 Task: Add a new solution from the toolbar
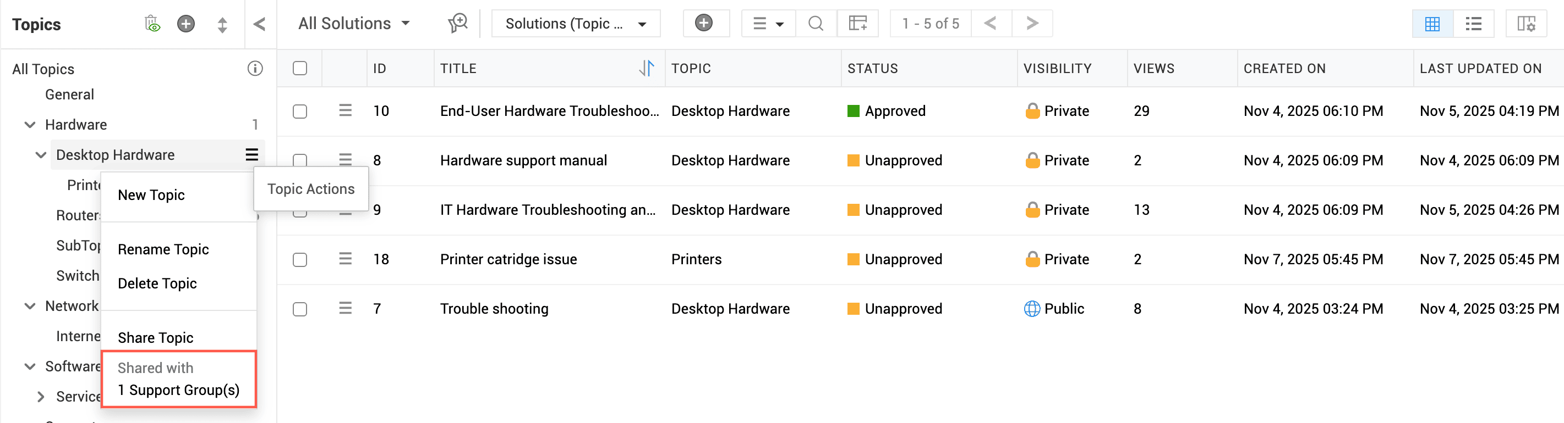704,23
